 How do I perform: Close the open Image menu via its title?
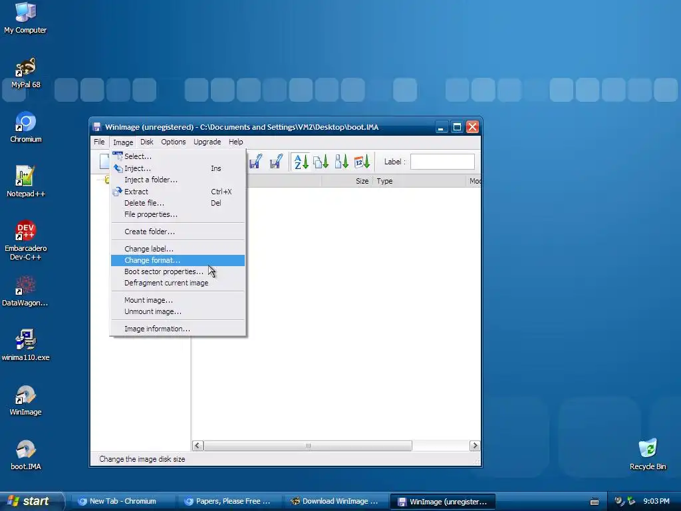123,142
